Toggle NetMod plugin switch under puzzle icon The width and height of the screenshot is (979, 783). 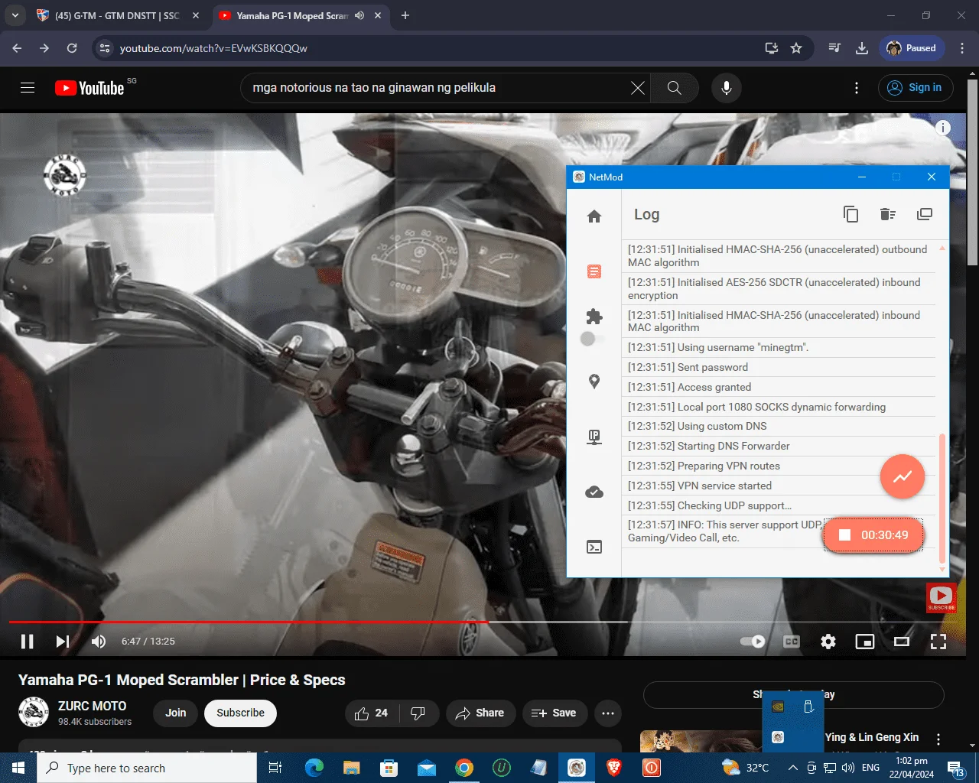tap(591, 339)
